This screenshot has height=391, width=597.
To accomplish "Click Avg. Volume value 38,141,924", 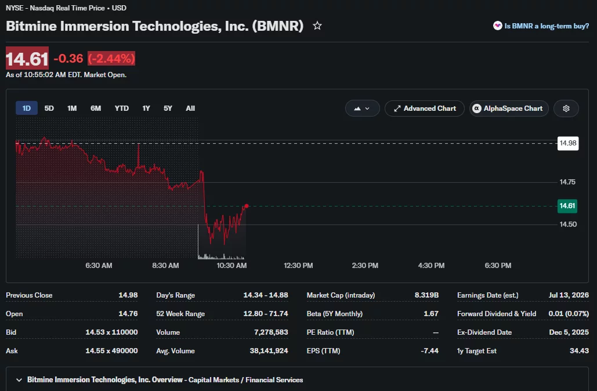I will (269, 350).
